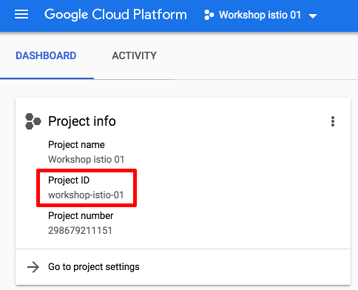Click the Google Cloud Platform logo text

click(x=115, y=15)
